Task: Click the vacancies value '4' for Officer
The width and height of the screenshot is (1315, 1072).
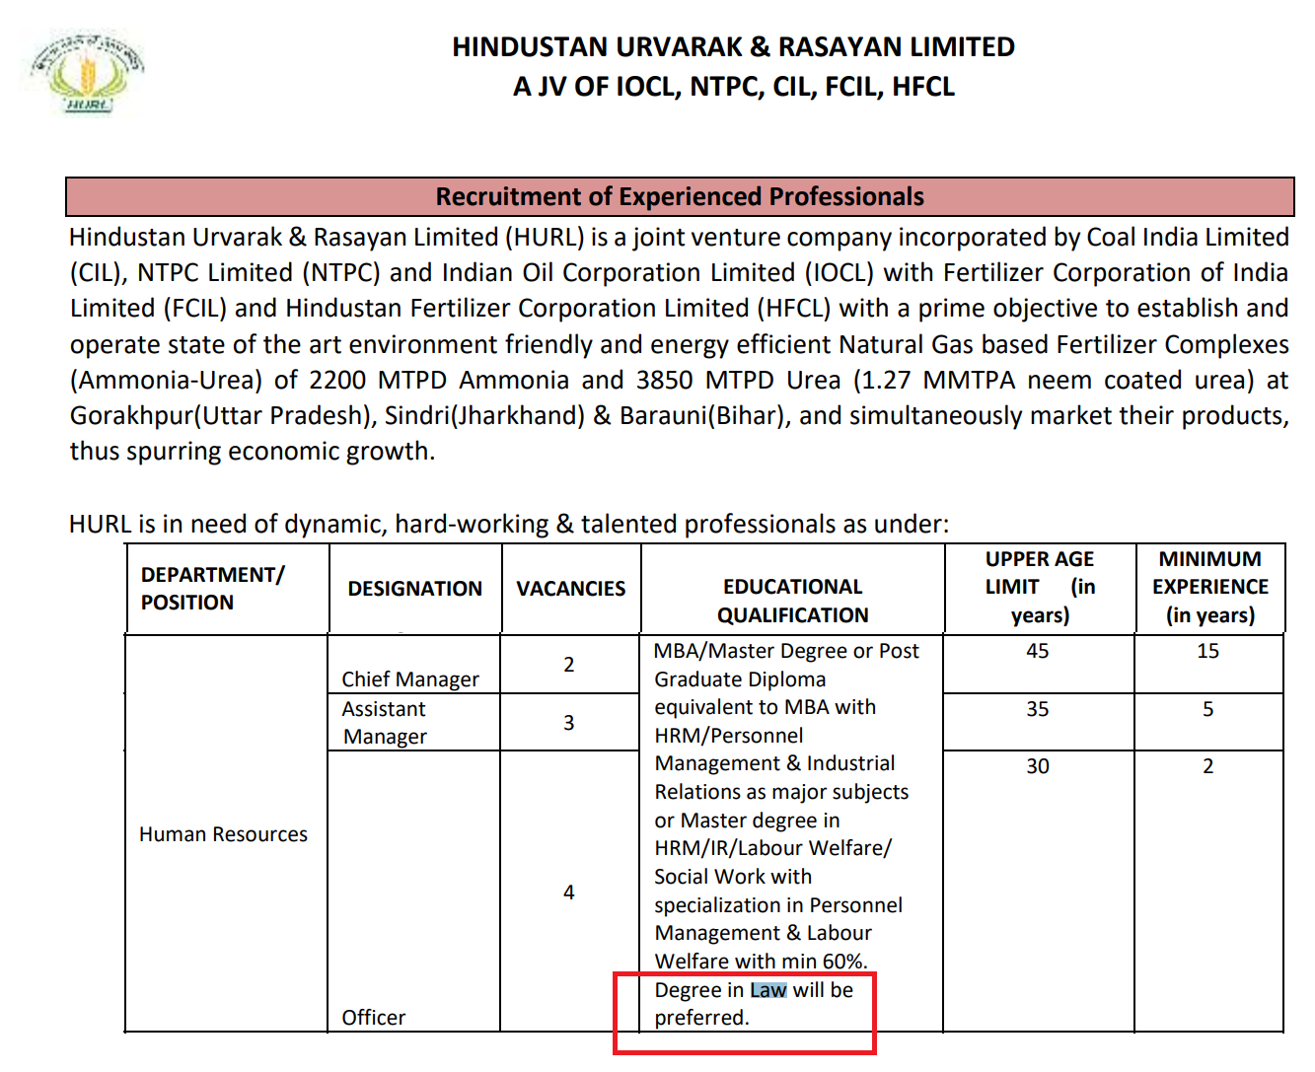Action: (x=569, y=893)
